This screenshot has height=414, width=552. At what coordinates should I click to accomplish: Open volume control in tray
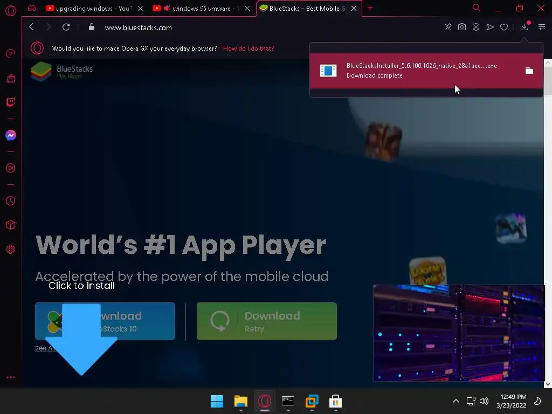[x=485, y=401]
